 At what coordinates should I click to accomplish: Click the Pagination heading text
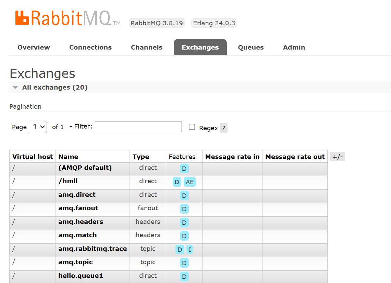point(25,106)
